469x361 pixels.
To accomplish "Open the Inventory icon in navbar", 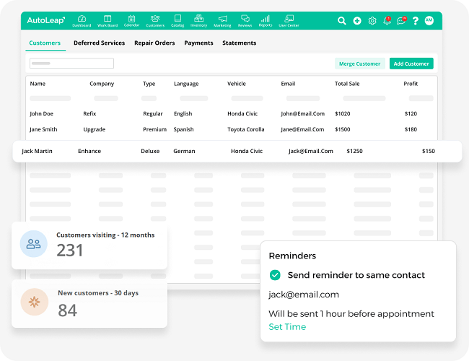I will [198, 19].
